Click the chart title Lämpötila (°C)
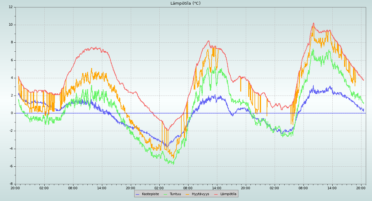The image size is (372, 201). click(185, 3)
